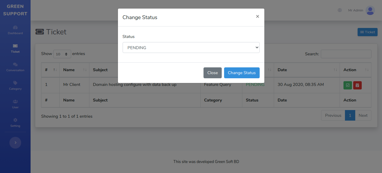Click inside the Search field
The width and height of the screenshot is (382, 173).
coord(346,54)
